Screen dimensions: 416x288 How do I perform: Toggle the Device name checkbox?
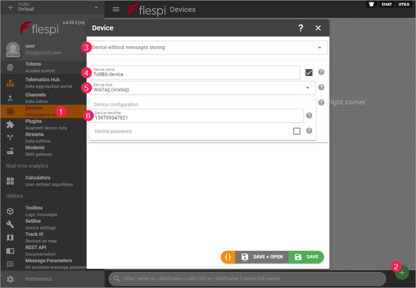pos(309,72)
